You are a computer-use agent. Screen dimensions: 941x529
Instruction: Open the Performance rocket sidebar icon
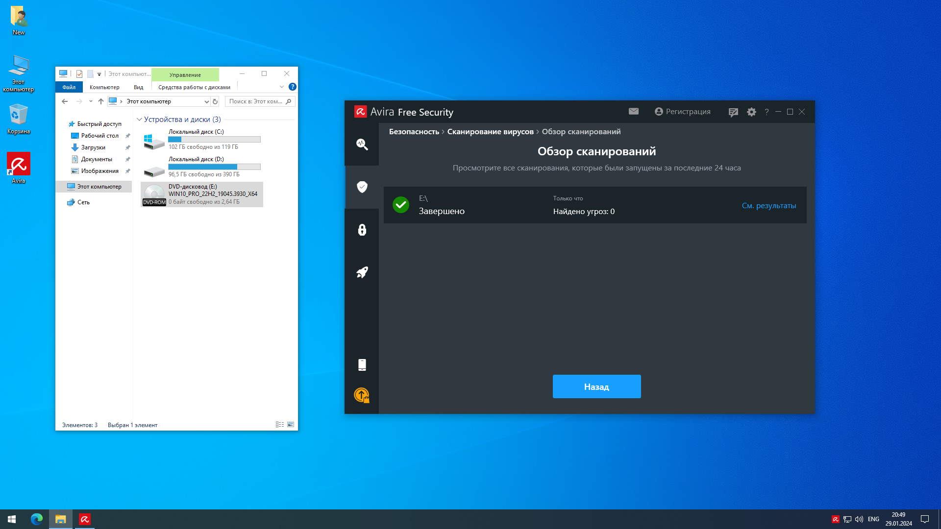pyautogui.click(x=362, y=272)
